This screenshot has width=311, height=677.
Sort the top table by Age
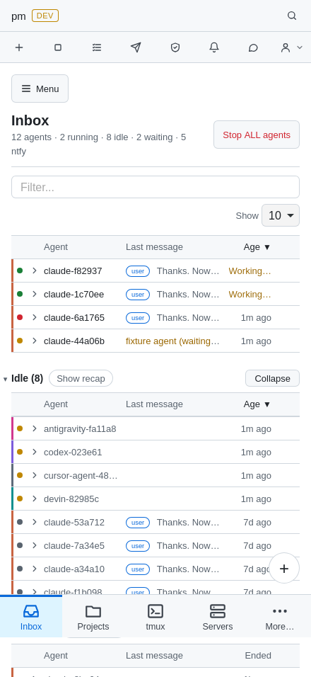click(x=257, y=247)
